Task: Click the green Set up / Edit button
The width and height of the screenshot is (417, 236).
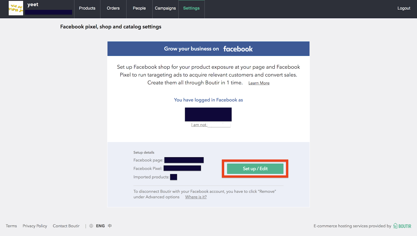Action: coord(255,169)
